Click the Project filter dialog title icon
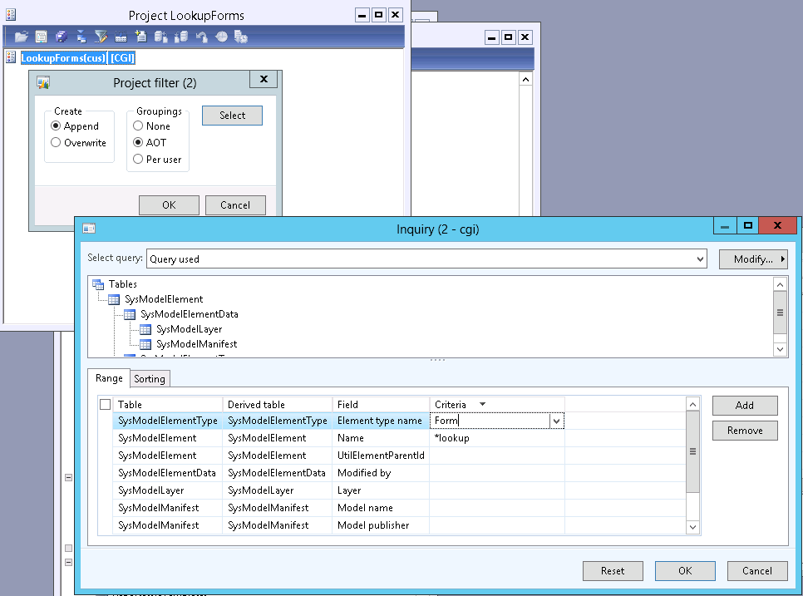The height and width of the screenshot is (596, 803). (x=43, y=82)
